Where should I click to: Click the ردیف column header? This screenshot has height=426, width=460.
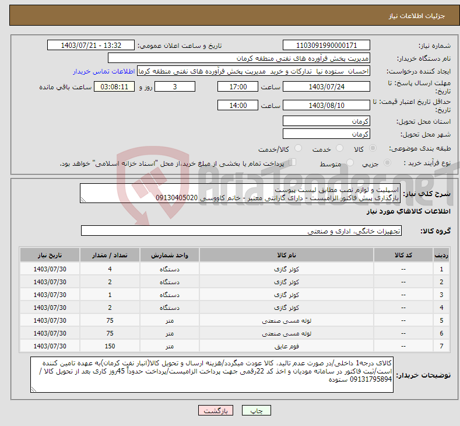coord(441,255)
